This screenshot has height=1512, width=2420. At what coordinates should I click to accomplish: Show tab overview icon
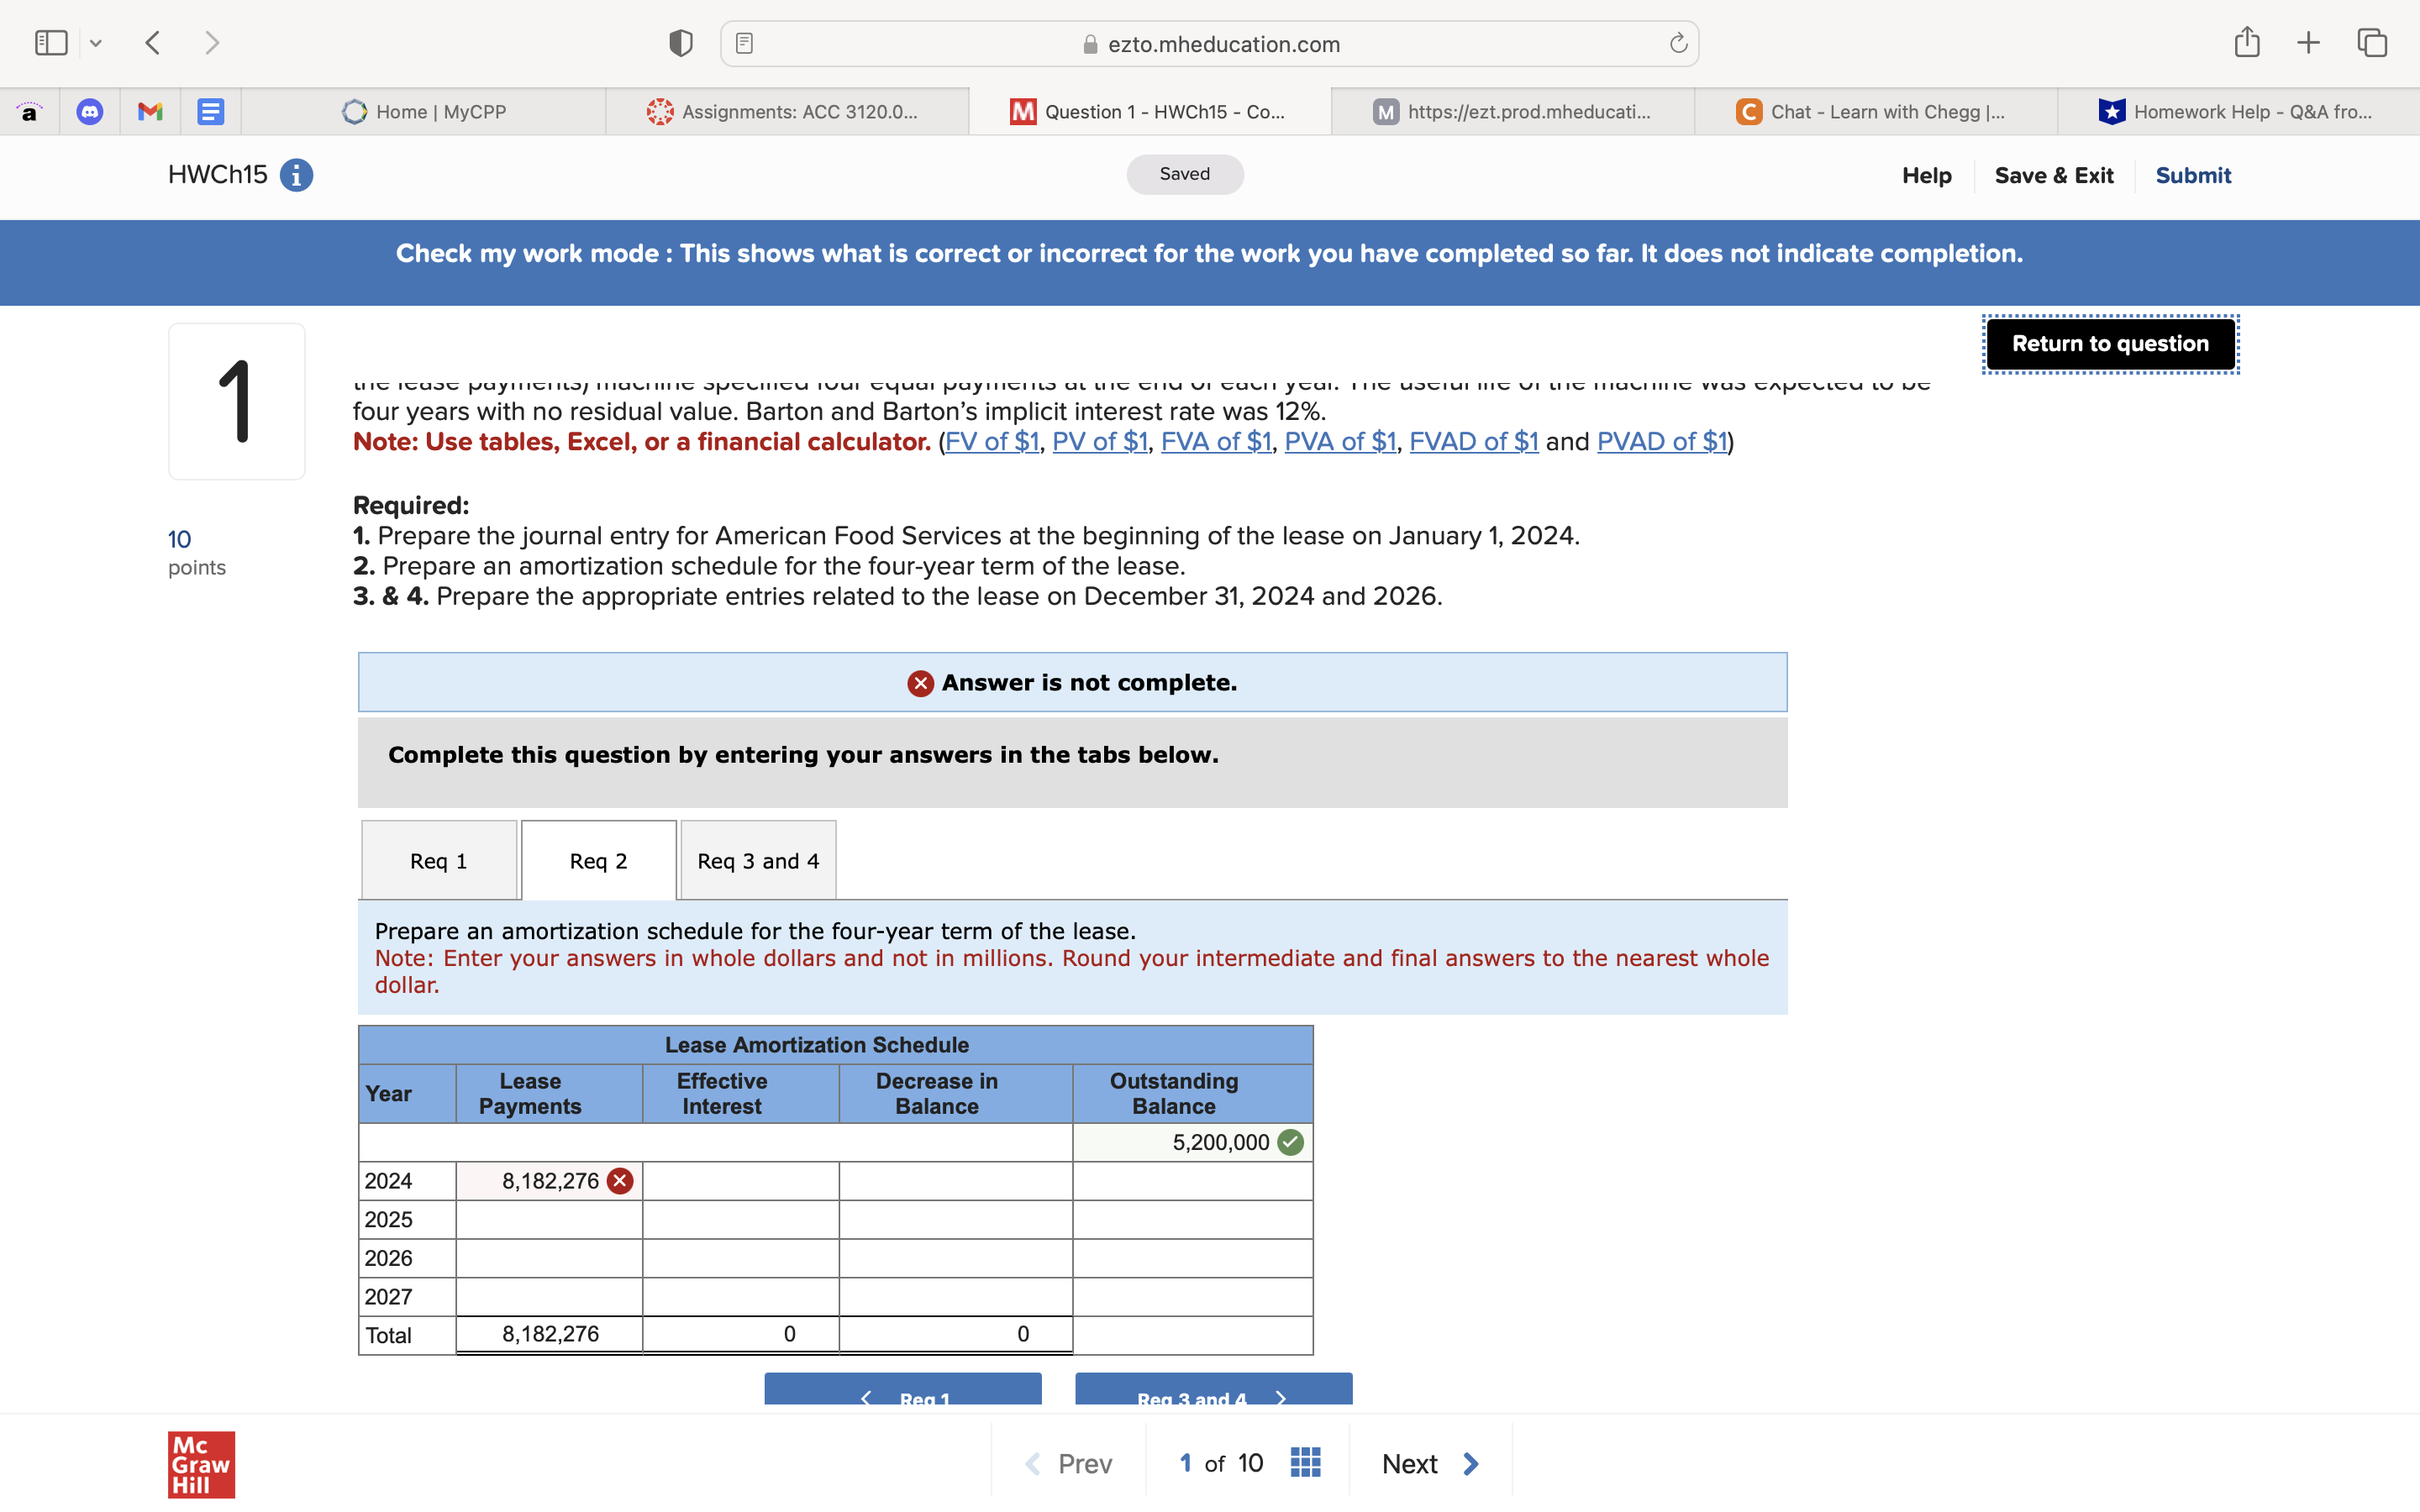click(2372, 43)
